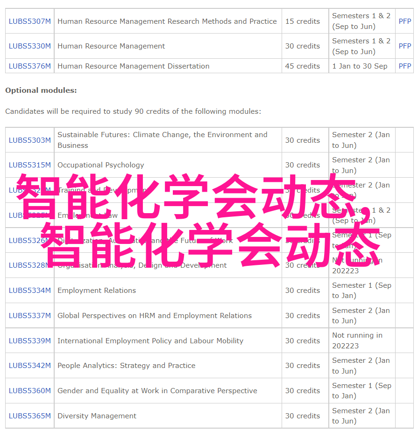This screenshot has height=430, width=418.
Task: Click the '1 Jan to 30 Sep' cell
Action: point(362,66)
